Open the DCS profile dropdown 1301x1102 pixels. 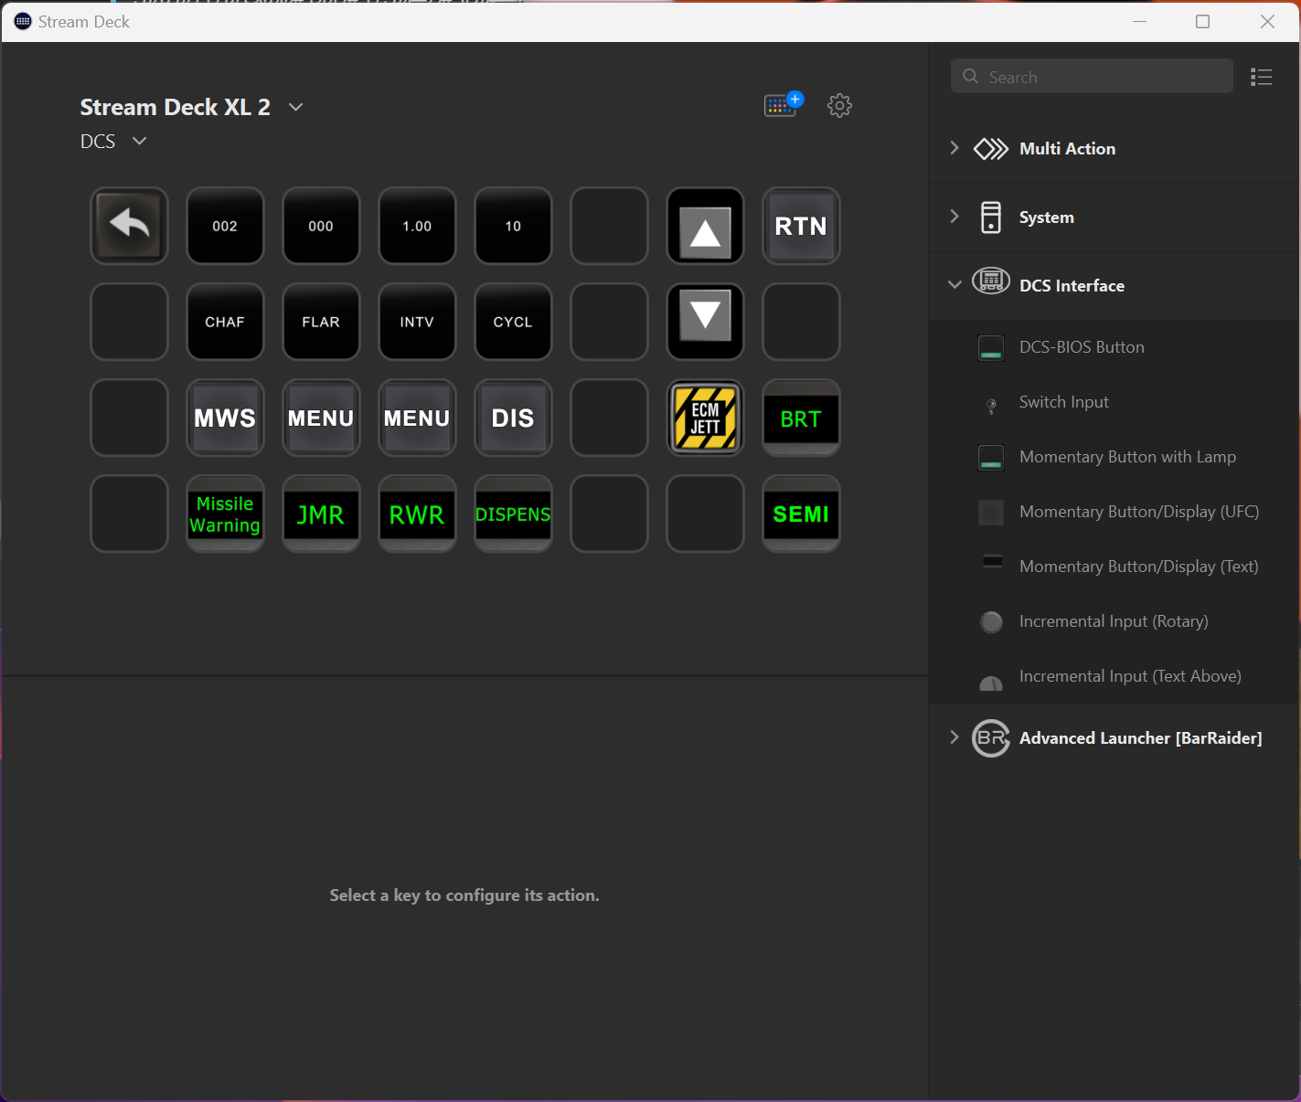[x=140, y=141]
